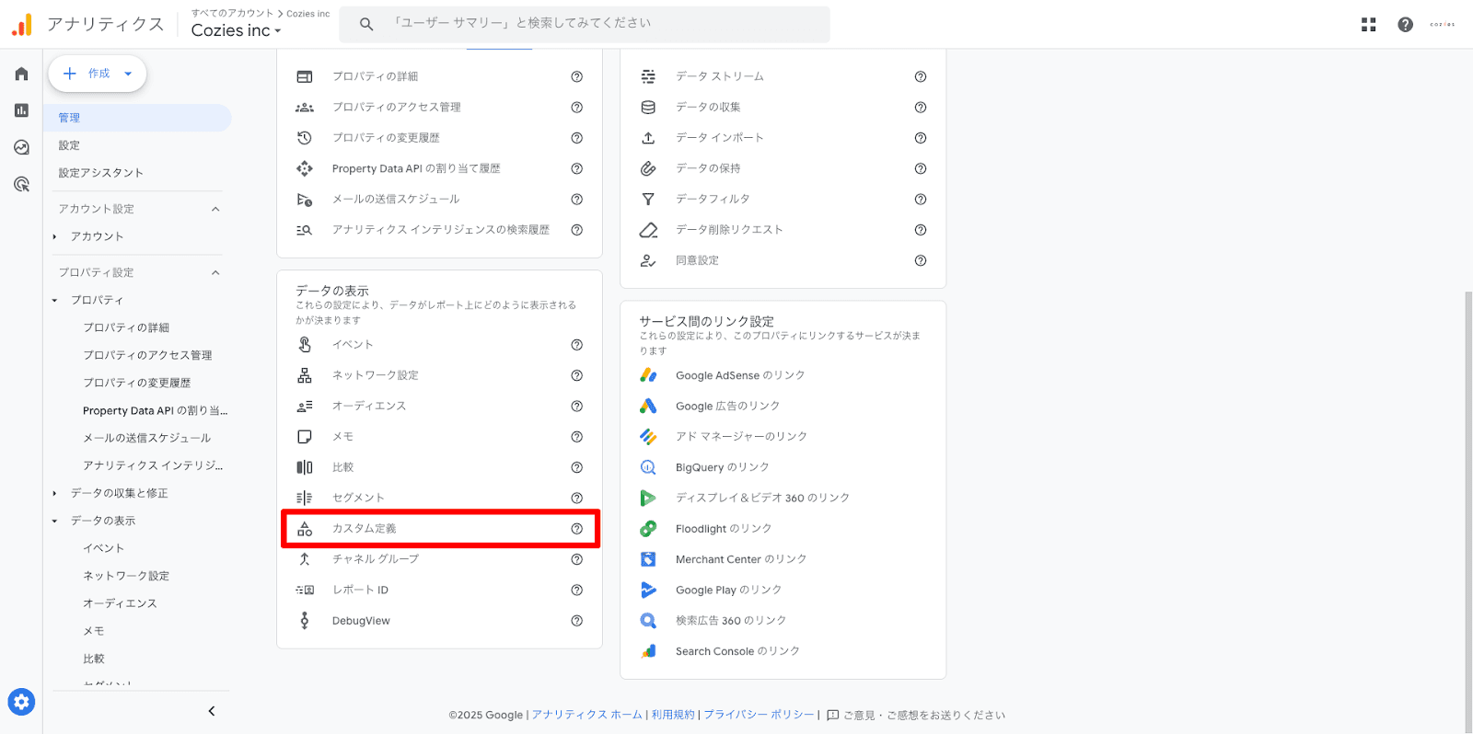The height and width of the screenshot is (734, 1473).
Task: Click help icon for カスタム定義
Action: coord(577,529)
